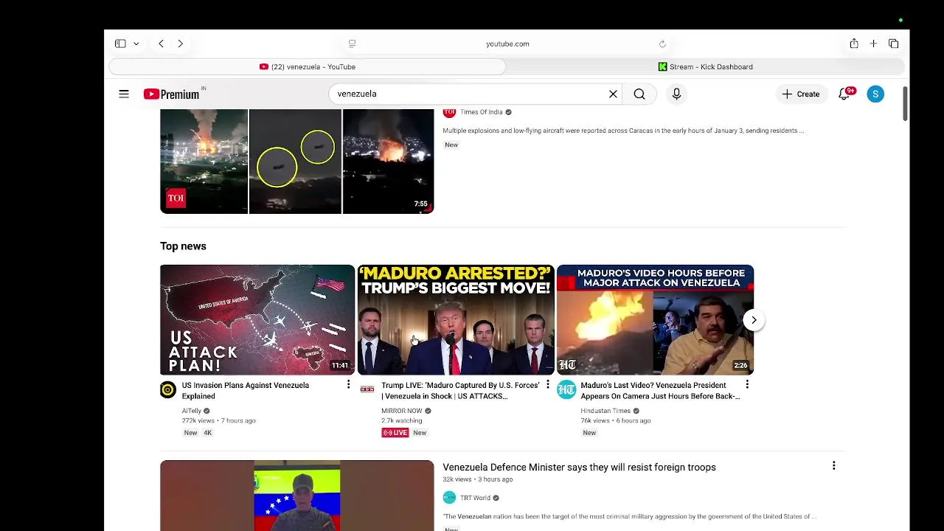Viewport: 944px width, 531px height.
Task: Go back to previous page
Action: point(161,44)
